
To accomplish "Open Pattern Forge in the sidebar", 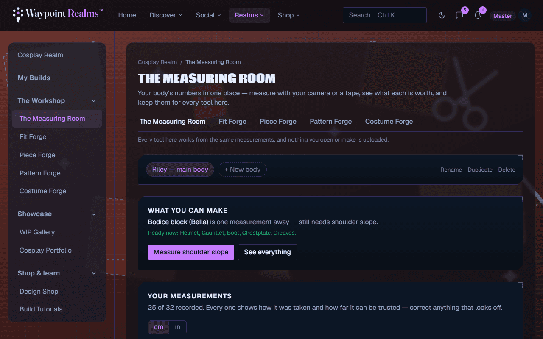I will (57, 173).
